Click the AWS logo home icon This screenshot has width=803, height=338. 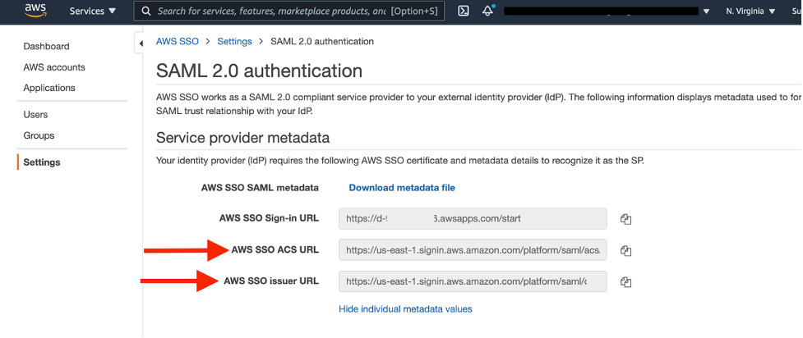tap(35, 11)
